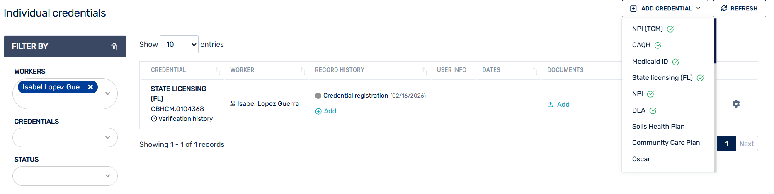Image resolution: width=774 pixels, height=194 pixels.
Task: Click the Verification history link
Action: pyautogui.click(x=182, y=119)
